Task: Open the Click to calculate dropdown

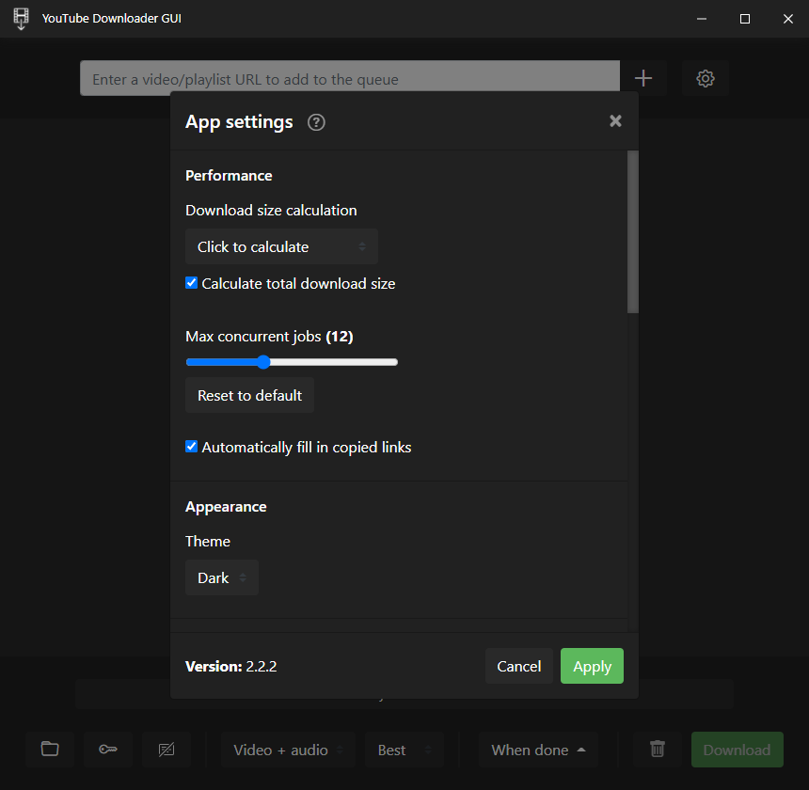Action: 281,246
